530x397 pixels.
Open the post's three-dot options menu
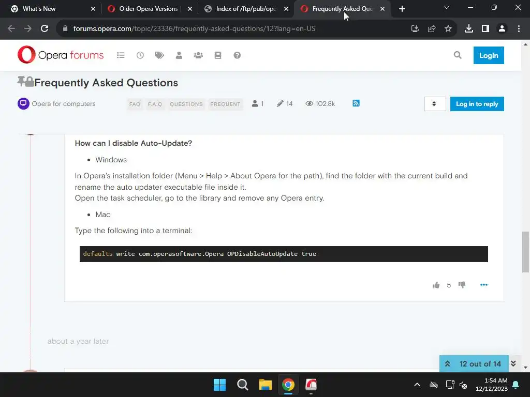click(x=484, y=285)
